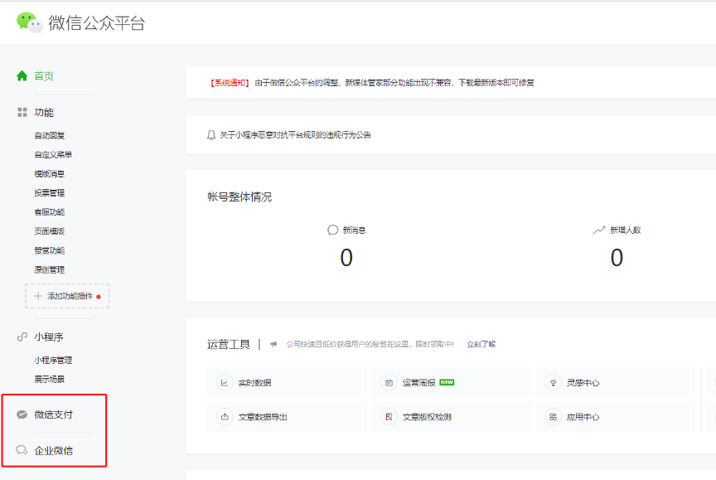716x480 pixels.
Task: Open 自动回复 in the sidebar
Action: tap(50, 136)
